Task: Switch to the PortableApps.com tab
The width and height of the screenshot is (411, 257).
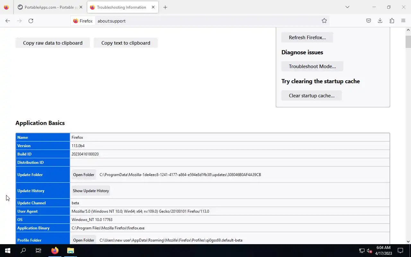Action: click(x=50, y=7)
